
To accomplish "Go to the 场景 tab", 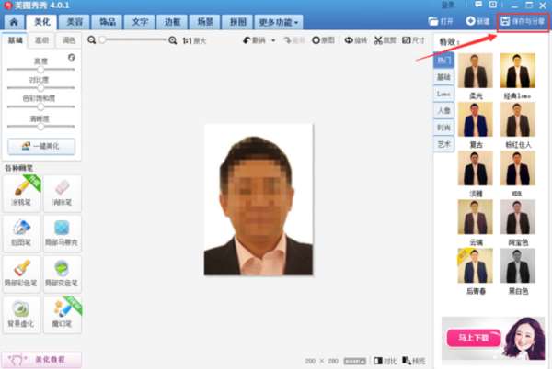I will (205, 22).
